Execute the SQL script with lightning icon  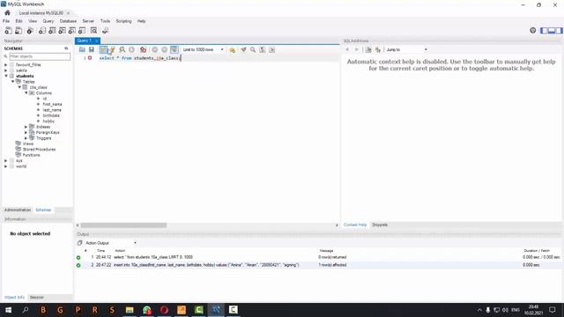(x=104, y=49)
